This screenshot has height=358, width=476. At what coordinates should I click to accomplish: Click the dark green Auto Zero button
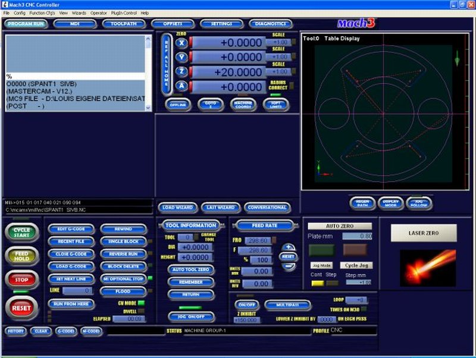(x=321, y=250)
